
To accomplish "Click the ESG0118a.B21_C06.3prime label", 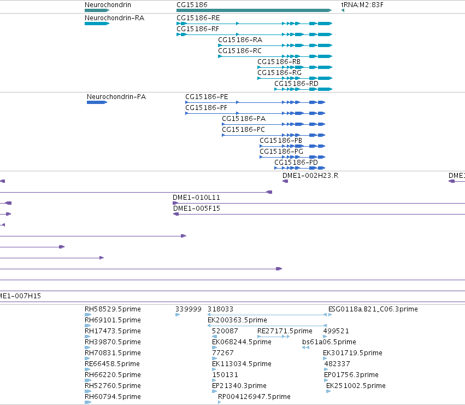I will 373,309.
